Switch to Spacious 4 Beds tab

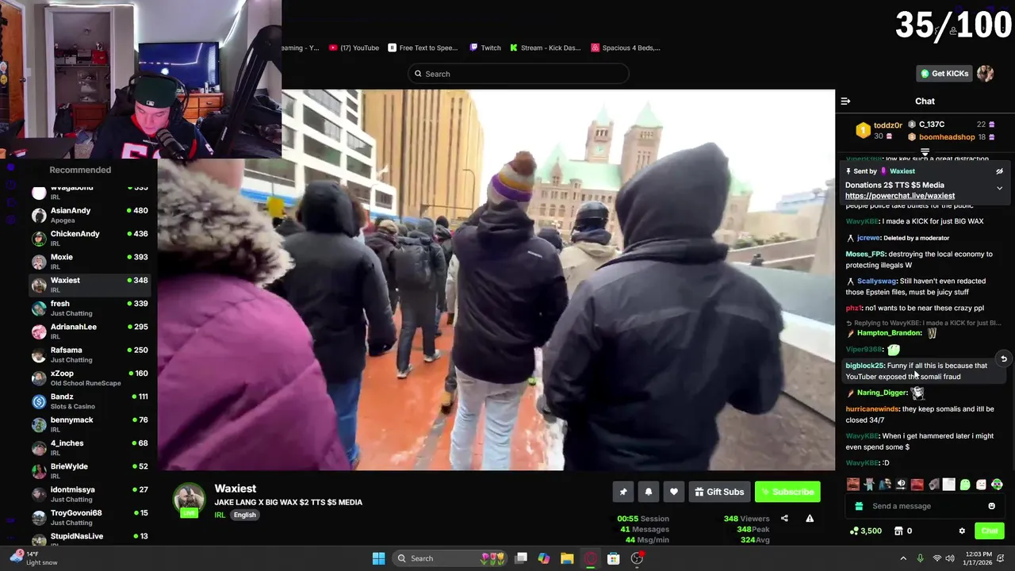626,48
